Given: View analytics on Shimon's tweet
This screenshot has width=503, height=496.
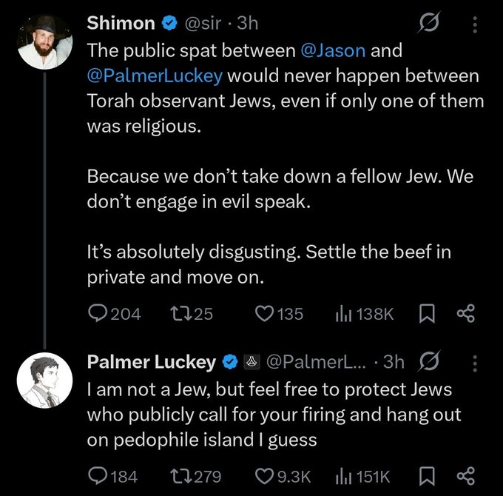Looking at the screenshot, I should [343, 314].
